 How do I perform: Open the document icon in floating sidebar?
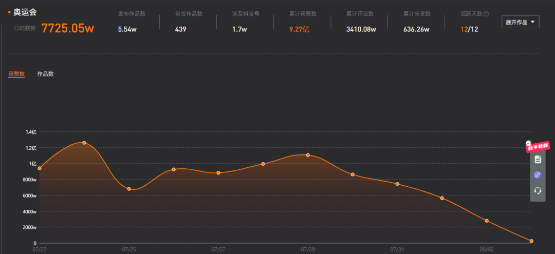[538, 159]
